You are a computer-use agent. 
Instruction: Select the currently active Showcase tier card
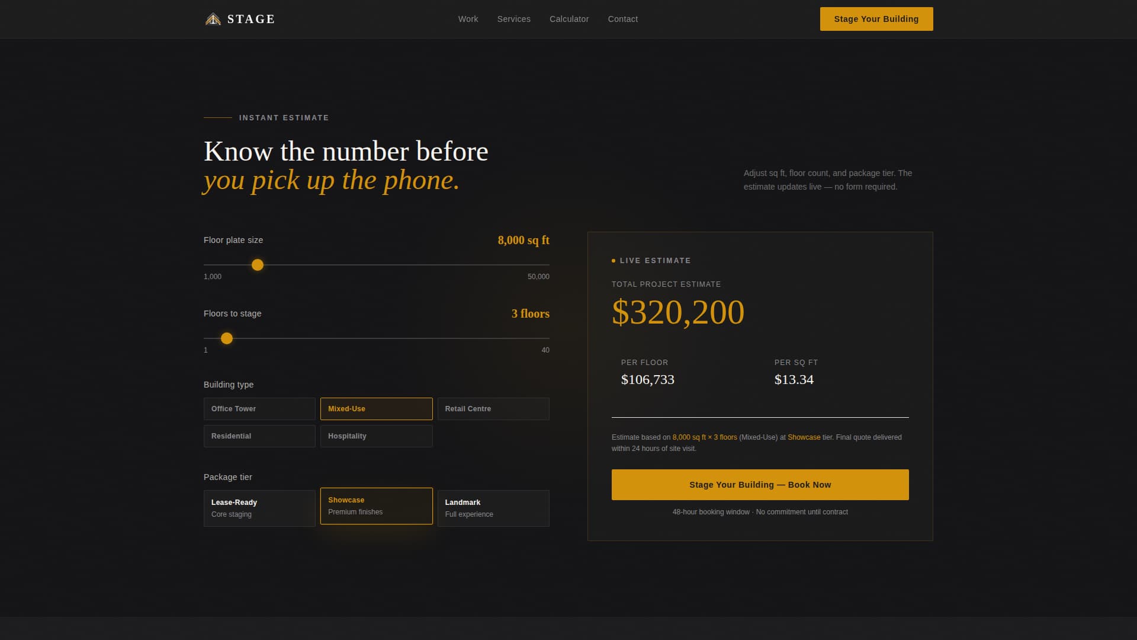(376, 505)
